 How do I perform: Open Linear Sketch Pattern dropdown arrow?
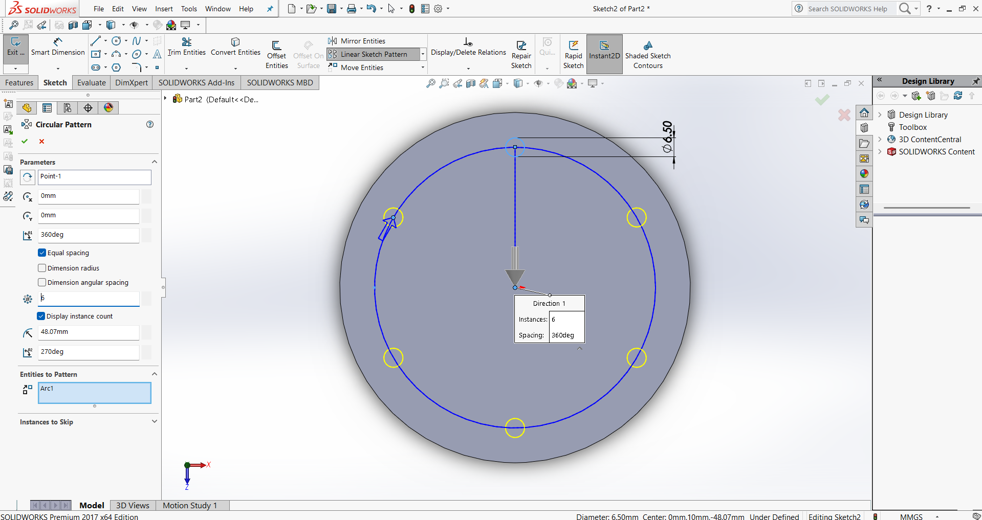click(x=423, y=54)
